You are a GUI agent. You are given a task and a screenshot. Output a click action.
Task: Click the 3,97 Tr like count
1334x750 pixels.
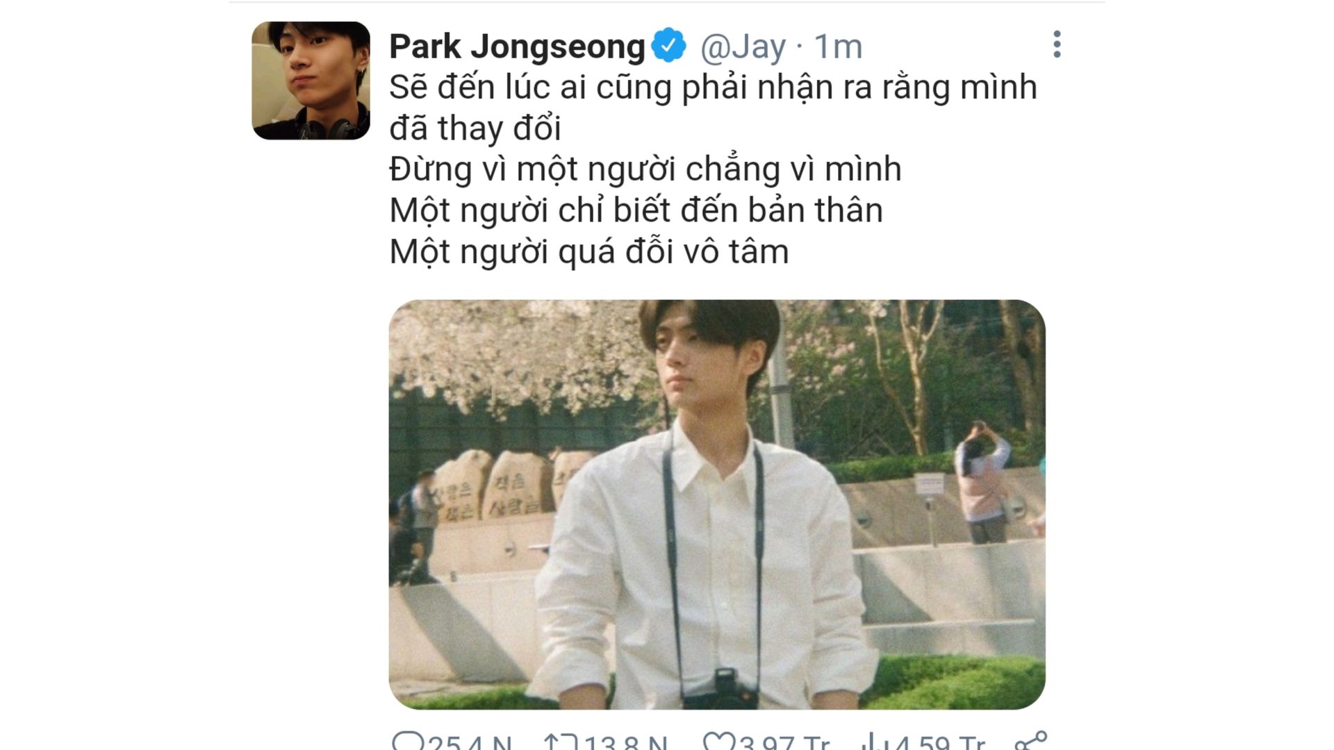tap(784, 742)
